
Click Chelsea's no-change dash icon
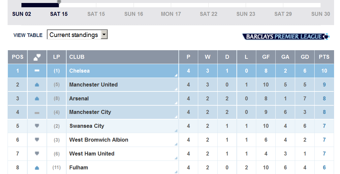pos(37,71)
